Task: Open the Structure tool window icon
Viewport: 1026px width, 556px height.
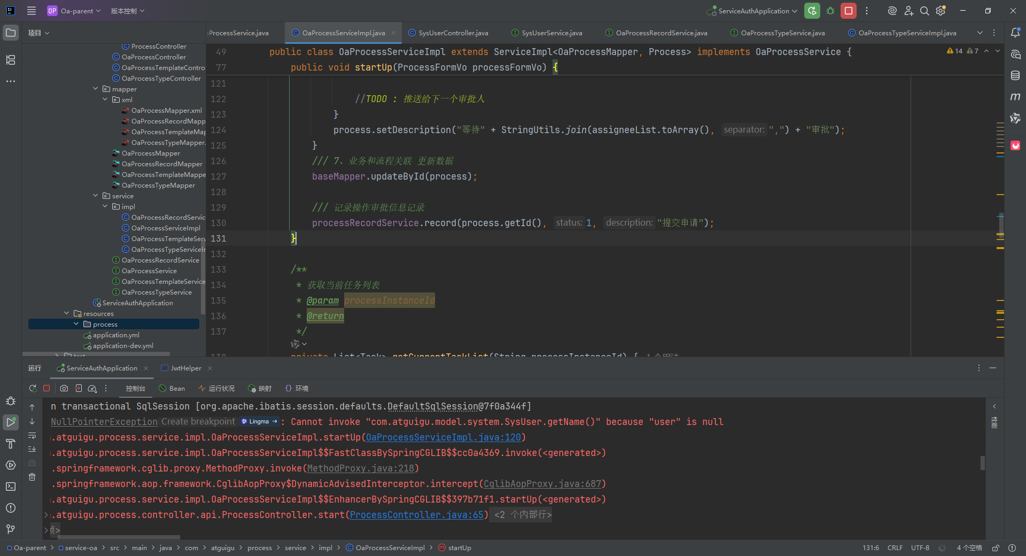Action: tap(11, 60)
